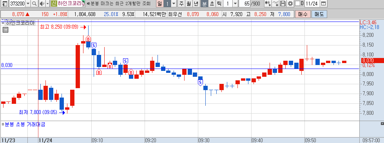Open chart settings gear icon
The width and height of the screenshot is (384, 143).
click(290, 4)
